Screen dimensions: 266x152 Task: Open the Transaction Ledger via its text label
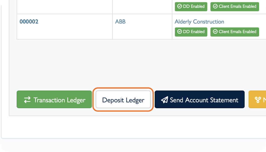(59, 100)
